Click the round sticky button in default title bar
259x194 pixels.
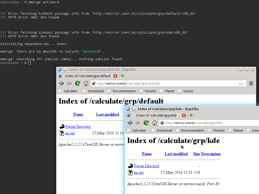click(x=66, y=69)
